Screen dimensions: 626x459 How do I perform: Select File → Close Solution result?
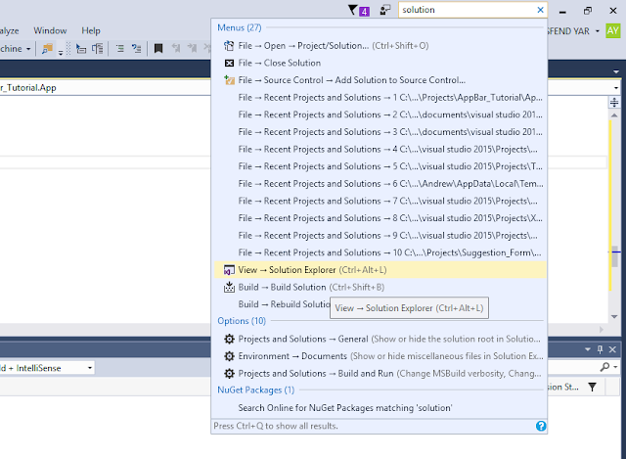[x=380, y=63]
